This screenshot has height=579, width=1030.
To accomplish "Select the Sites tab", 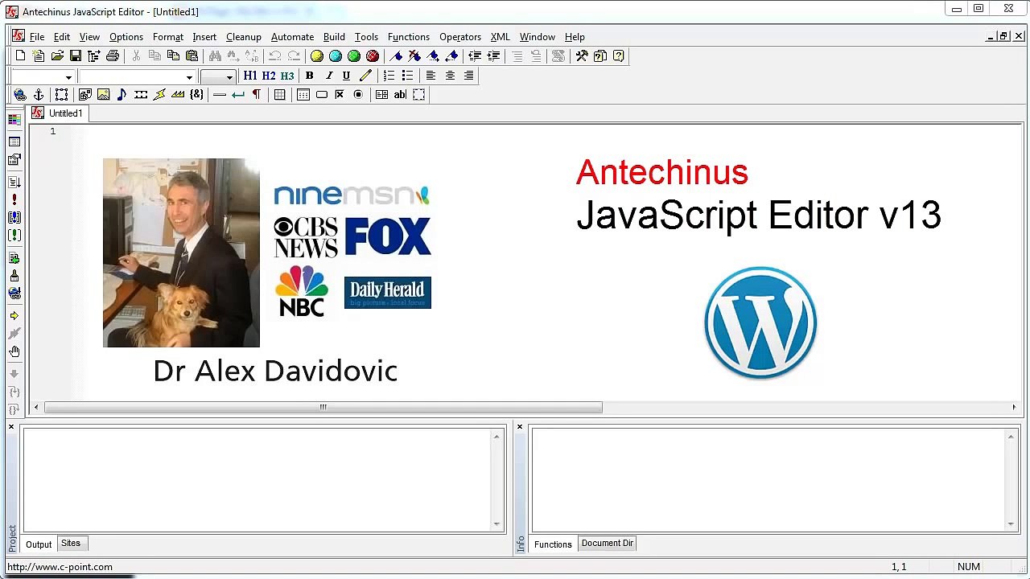I will (x=71, y=544).
